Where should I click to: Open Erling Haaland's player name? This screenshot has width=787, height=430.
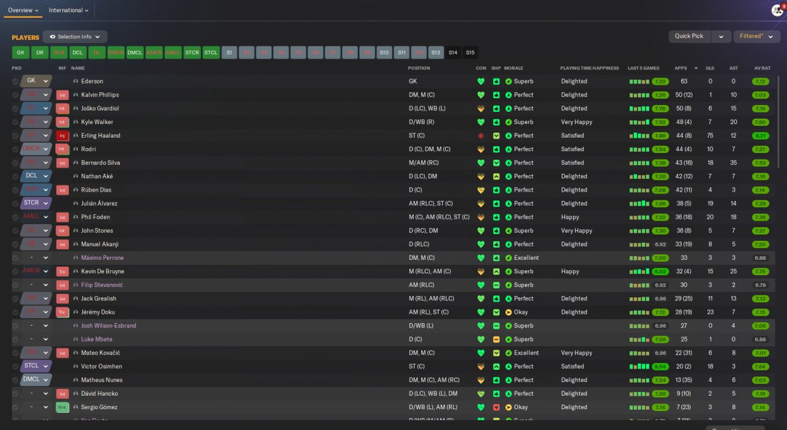[101, 136]
